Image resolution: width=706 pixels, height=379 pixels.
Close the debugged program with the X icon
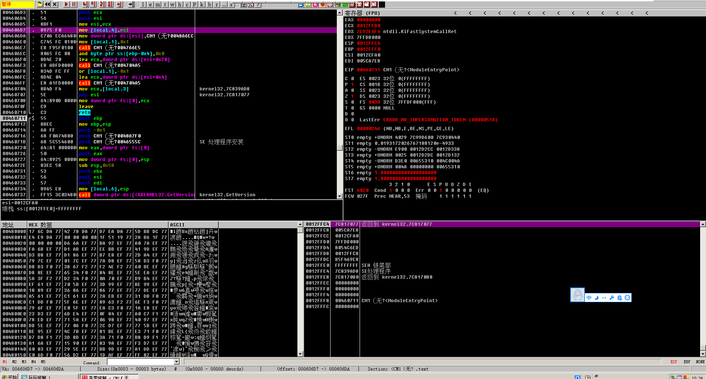click(x=55, y=4)
